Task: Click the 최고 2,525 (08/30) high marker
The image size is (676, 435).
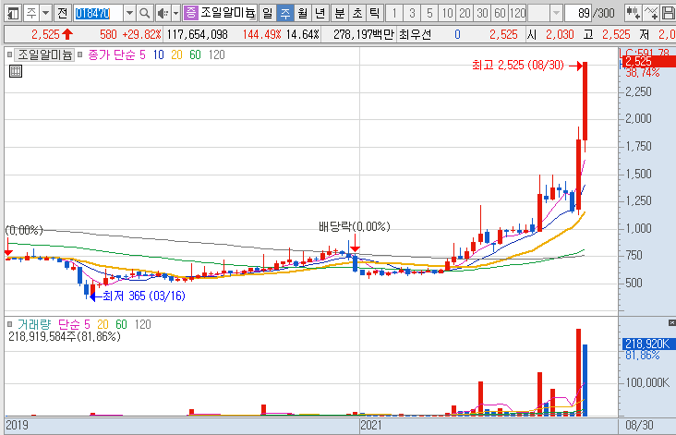Action: tap(518, 65)
